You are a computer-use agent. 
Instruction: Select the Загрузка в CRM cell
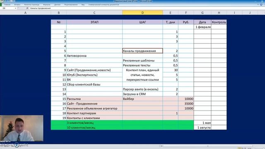[142, 94]
